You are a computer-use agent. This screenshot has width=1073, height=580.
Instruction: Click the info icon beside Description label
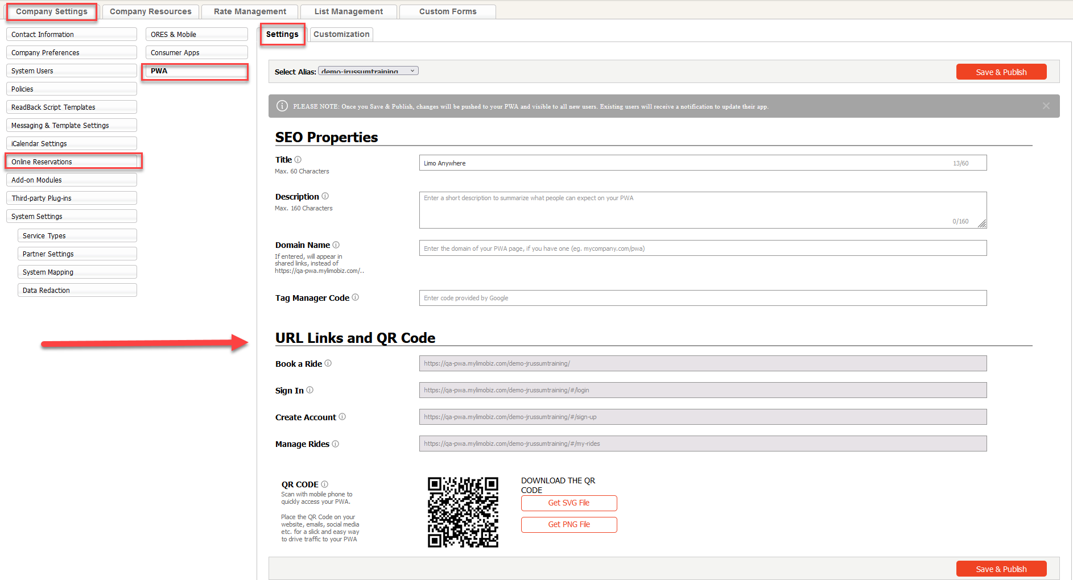(325, 196)
